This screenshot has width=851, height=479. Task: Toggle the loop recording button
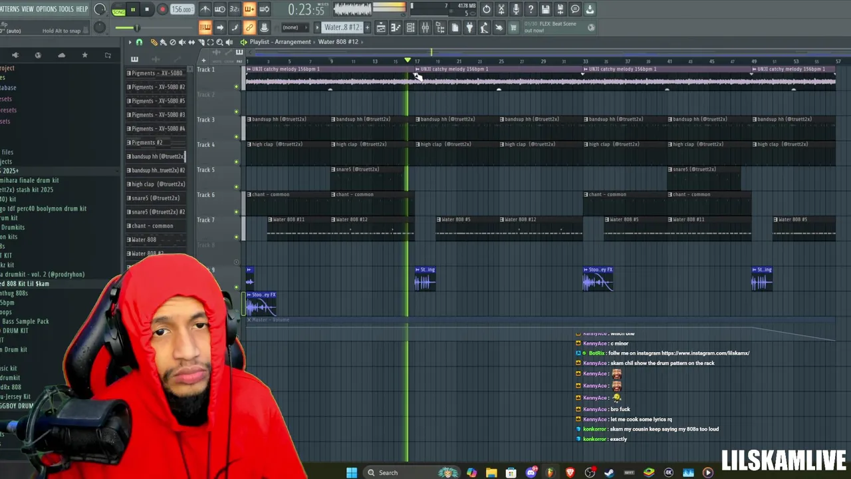[265, 9]
